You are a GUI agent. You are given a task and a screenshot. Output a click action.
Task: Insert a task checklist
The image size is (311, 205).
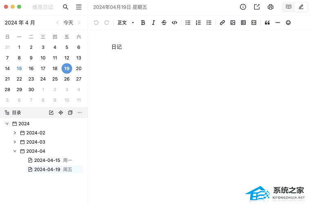(209, 22)
